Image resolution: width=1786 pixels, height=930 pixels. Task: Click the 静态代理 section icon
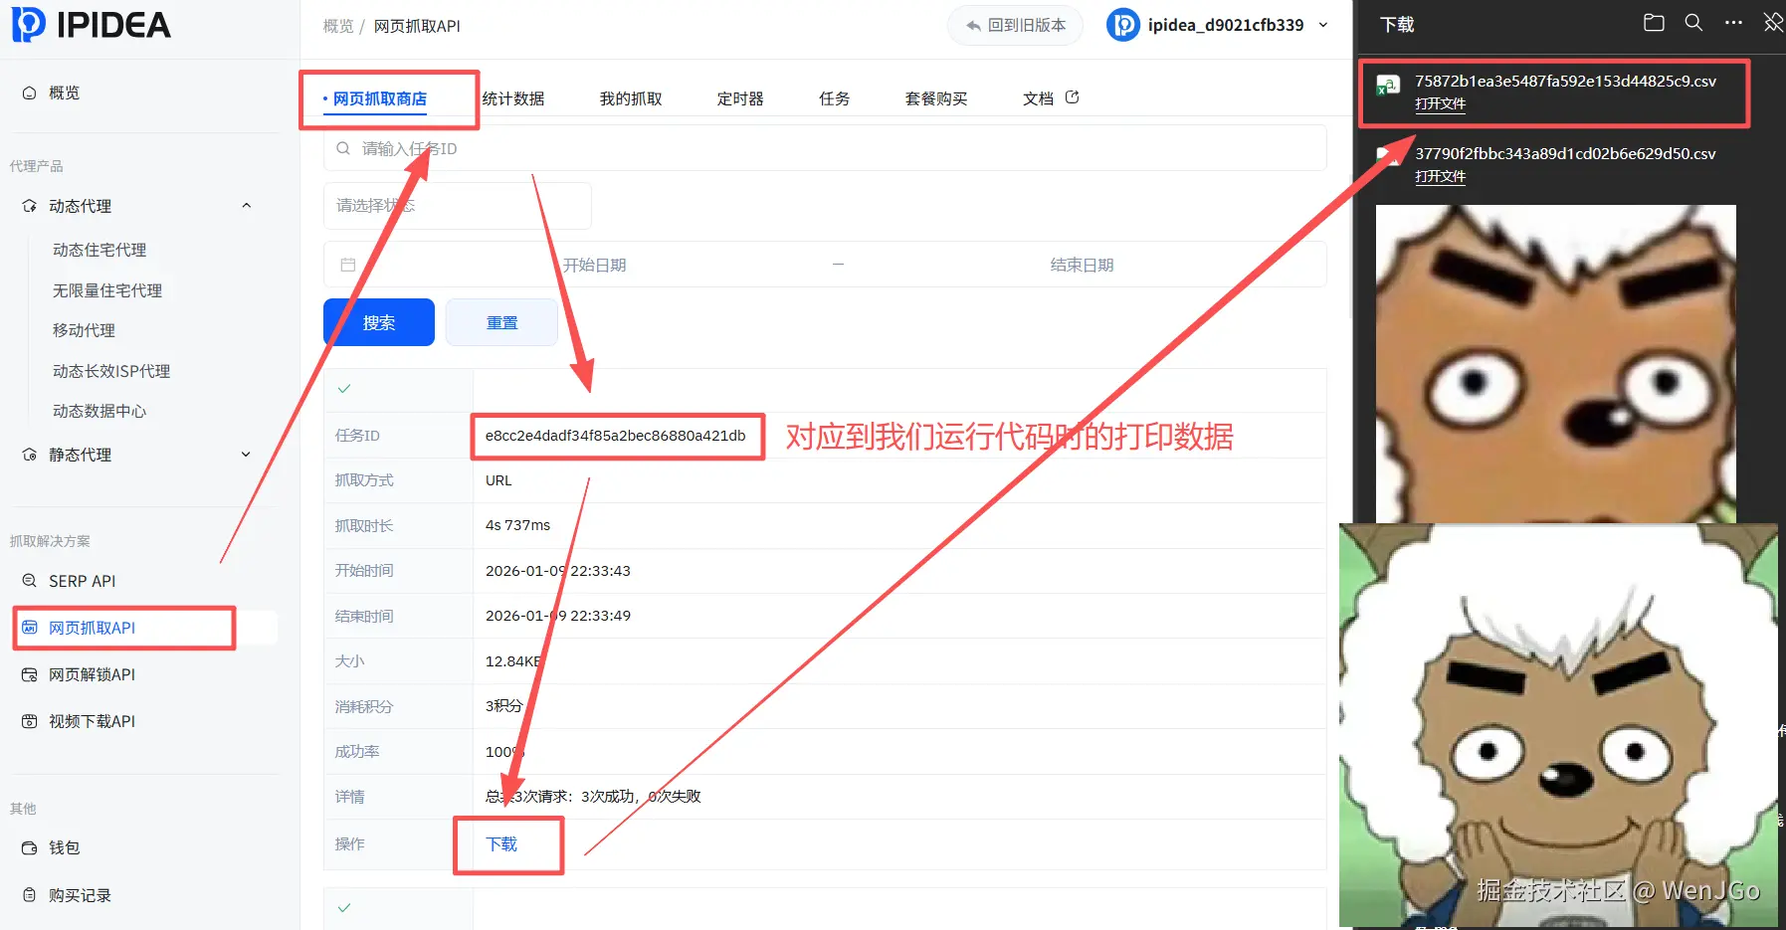(30, 455)
